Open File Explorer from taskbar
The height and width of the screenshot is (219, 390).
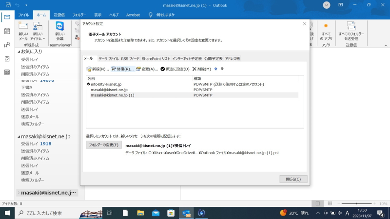point(140,213)
